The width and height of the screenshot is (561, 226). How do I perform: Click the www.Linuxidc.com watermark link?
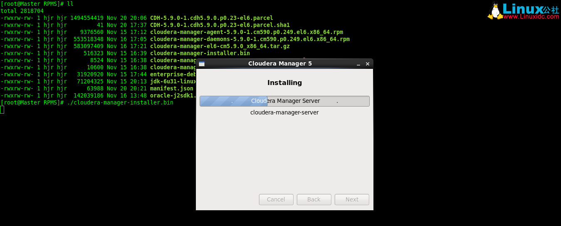pos(531,17)
